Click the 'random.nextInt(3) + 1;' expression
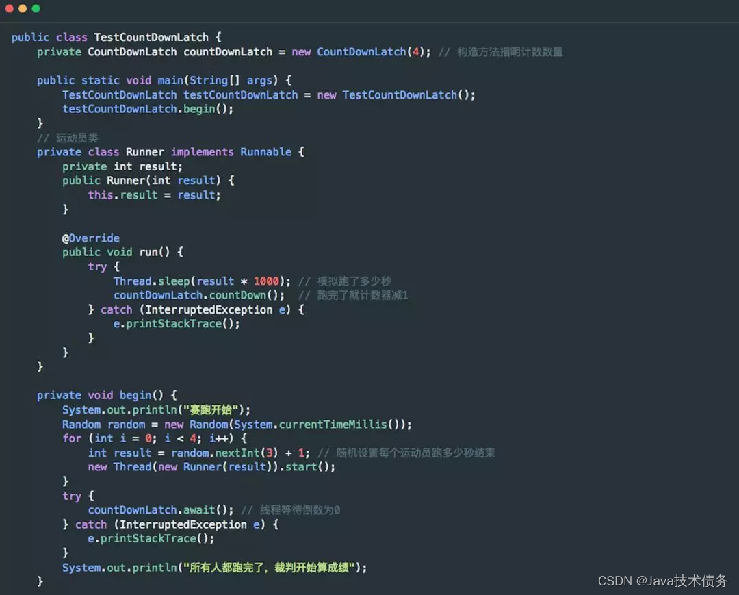The width and height of the screenshot is (739, 595). 240,453
